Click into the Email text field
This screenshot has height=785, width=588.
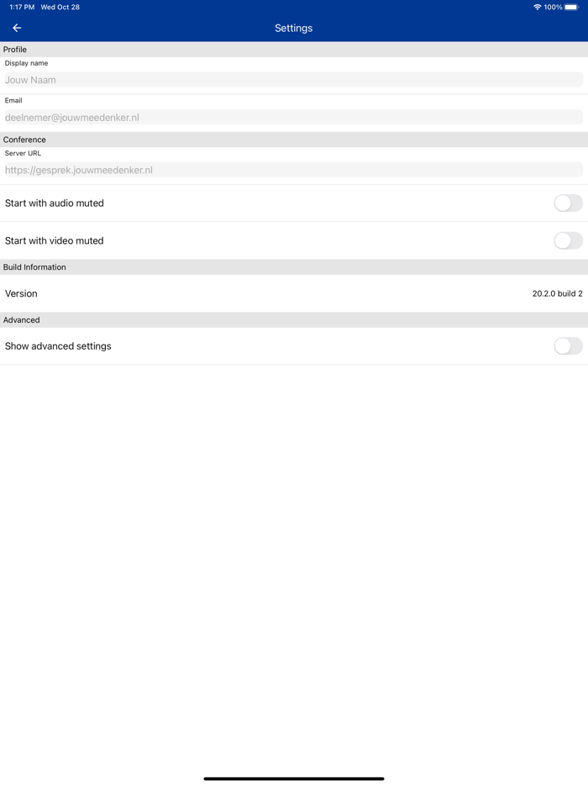(x=293, y=118)
